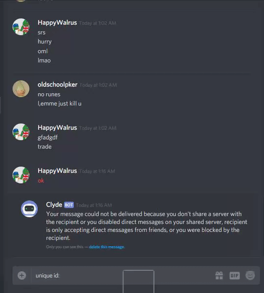Image resolution: width=264 pixels, height=293 pixels.
Task: Open the Nitro gift icon
Action: (x=219, y=275)
